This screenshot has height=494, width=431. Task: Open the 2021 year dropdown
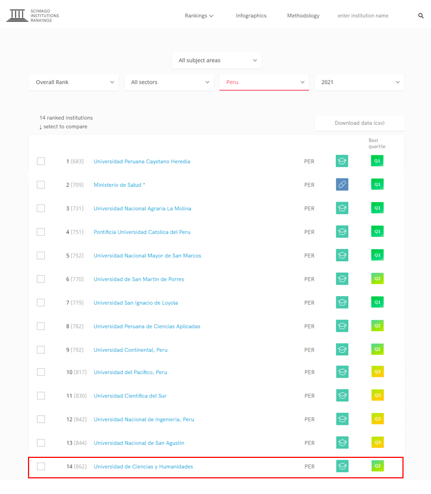pyautogui.click(x=359, y=82)
